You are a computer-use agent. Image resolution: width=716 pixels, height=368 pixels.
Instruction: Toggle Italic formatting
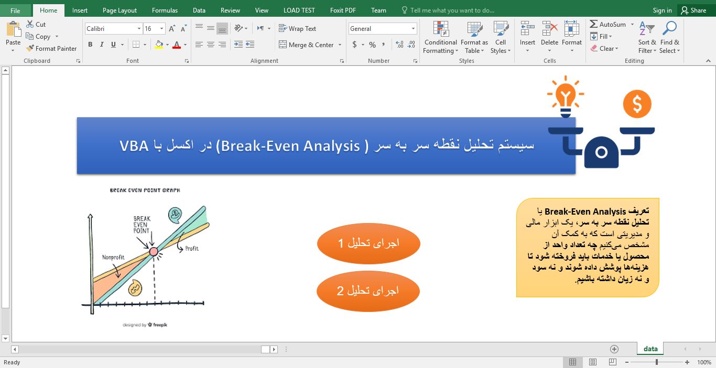point(102,45)
